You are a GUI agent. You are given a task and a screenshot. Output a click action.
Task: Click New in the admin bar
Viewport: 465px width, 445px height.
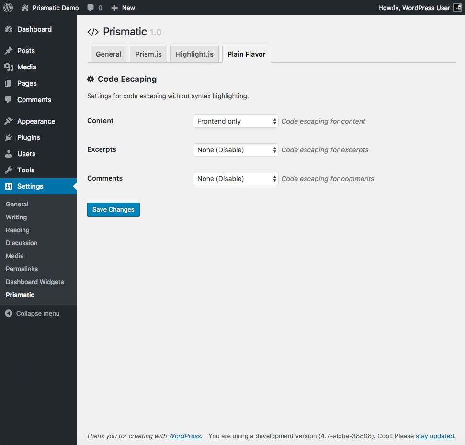[x=128, y=8]
